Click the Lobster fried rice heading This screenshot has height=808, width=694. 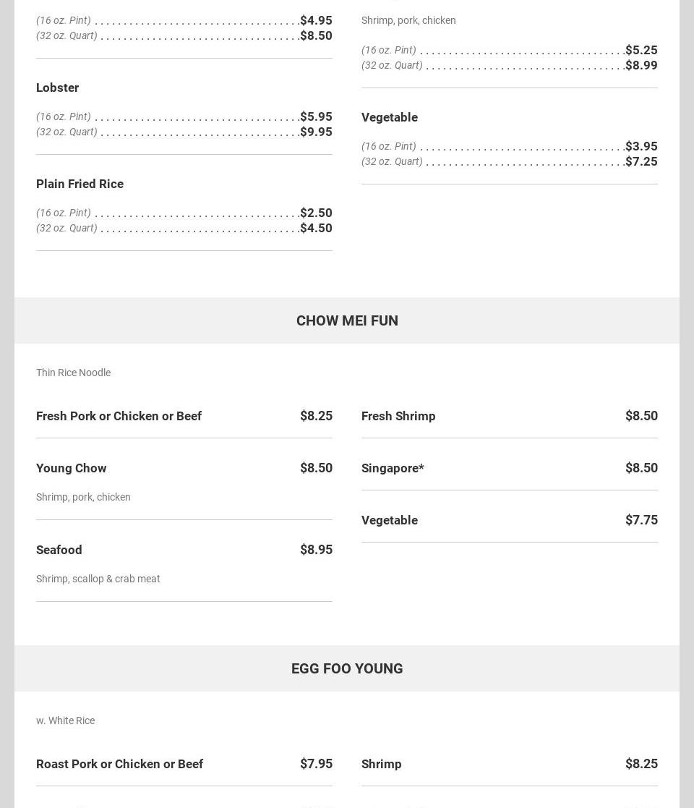click(58, 88)
